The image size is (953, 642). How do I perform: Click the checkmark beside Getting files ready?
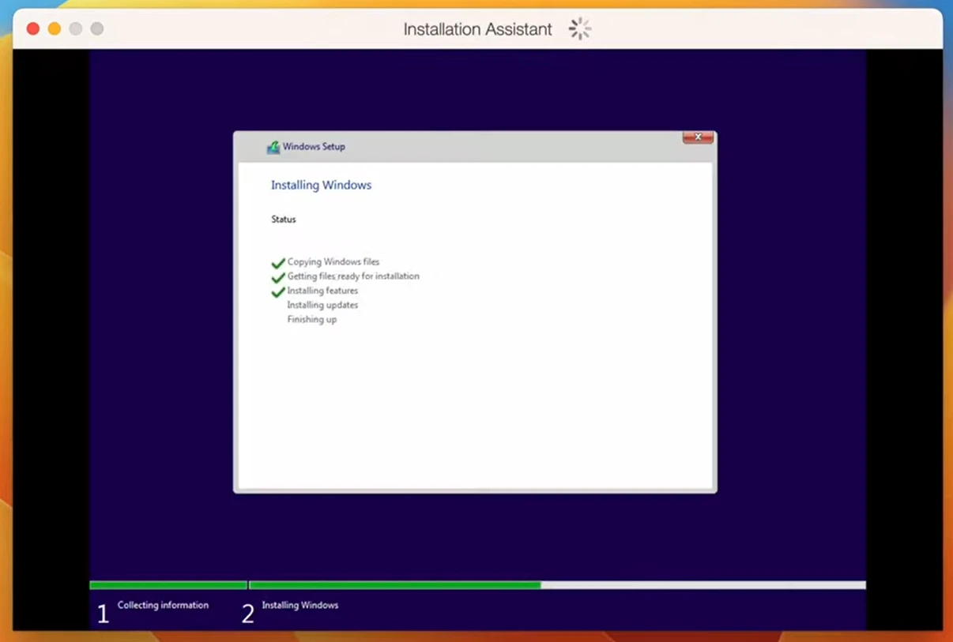(278, 276)
